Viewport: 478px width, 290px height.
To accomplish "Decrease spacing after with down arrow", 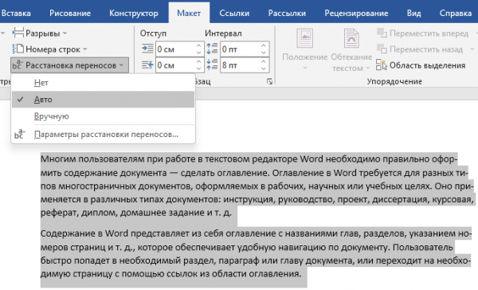I will 264,69.
